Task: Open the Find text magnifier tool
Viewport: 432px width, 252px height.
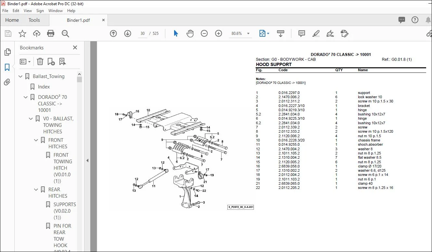Action: click(65, 33)
